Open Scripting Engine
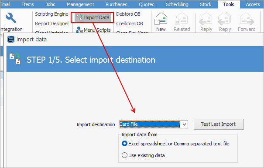264x168 pixels. tap(51, 14)
